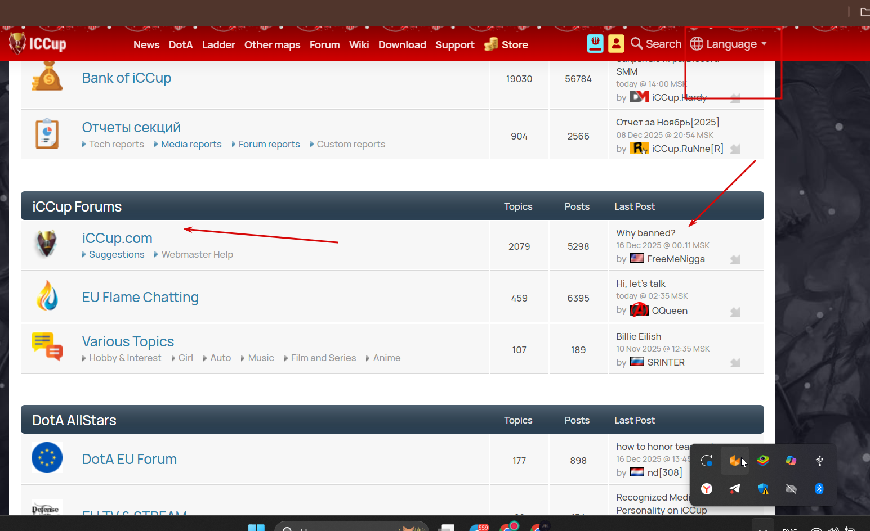Open the "Why banned?" last post
Screen dimensions: 870x531
645,233
